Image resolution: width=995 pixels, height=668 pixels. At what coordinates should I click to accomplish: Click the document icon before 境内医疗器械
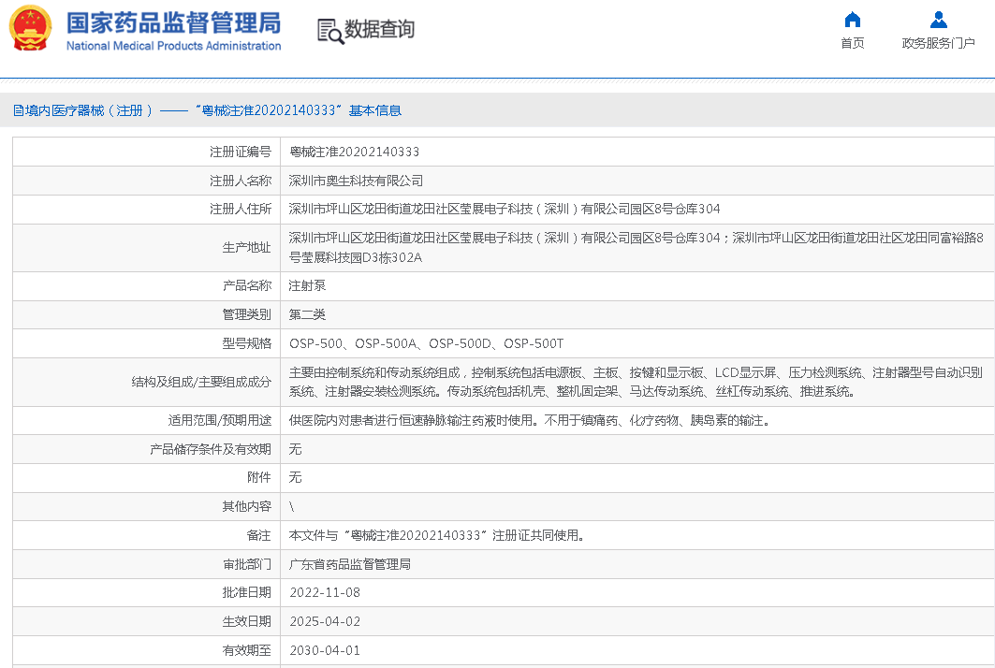19,111
